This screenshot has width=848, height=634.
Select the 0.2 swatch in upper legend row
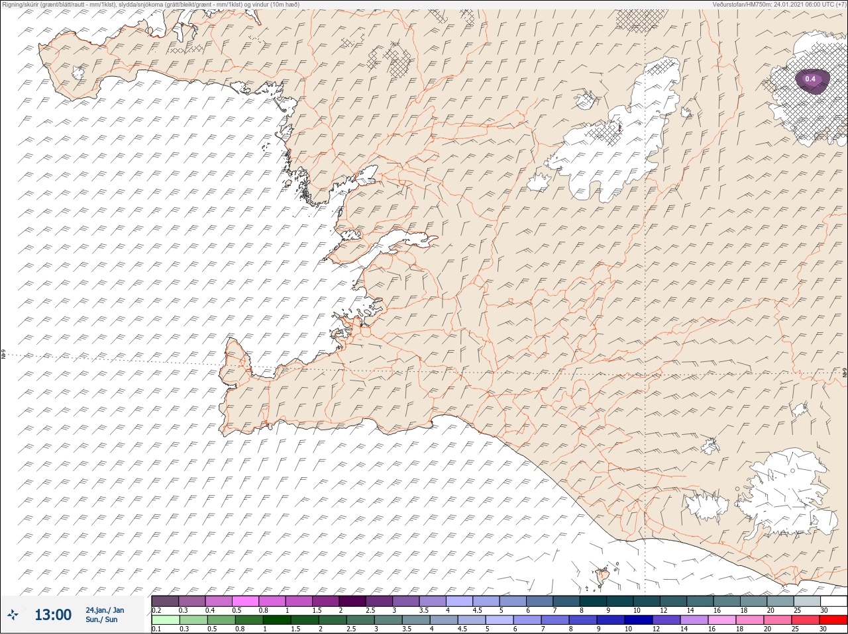click(x=165, y=601)
